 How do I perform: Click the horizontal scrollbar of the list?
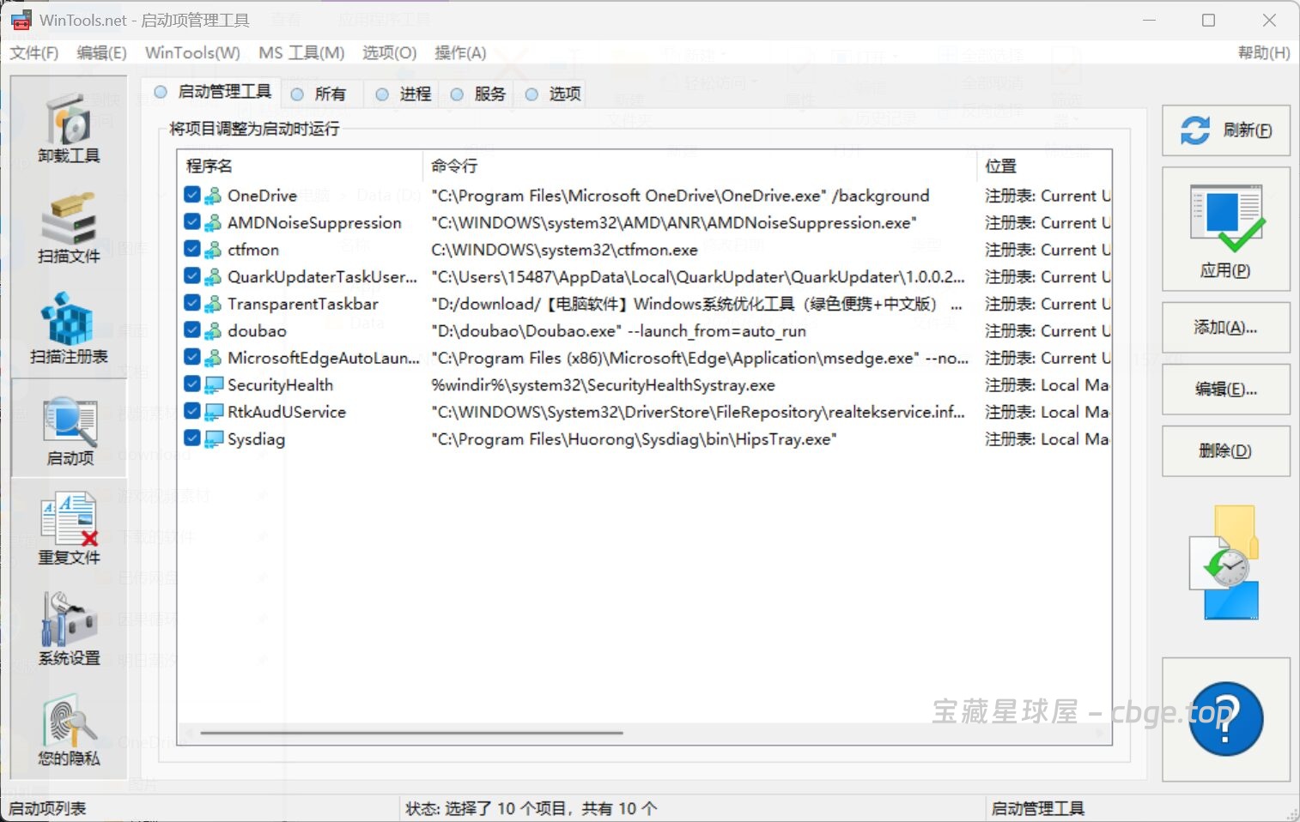(411, 733)
